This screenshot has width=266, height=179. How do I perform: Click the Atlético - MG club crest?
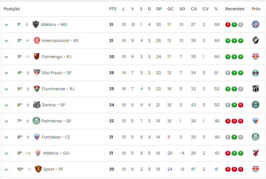(x=36, y=24)
